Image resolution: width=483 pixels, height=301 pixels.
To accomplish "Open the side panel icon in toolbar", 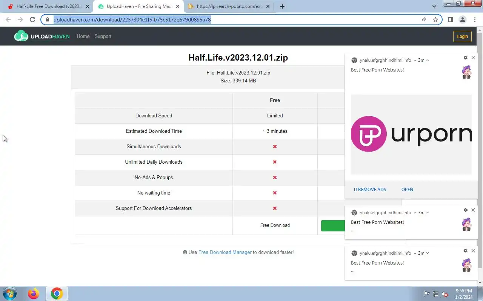I will (x=450, y=20).
